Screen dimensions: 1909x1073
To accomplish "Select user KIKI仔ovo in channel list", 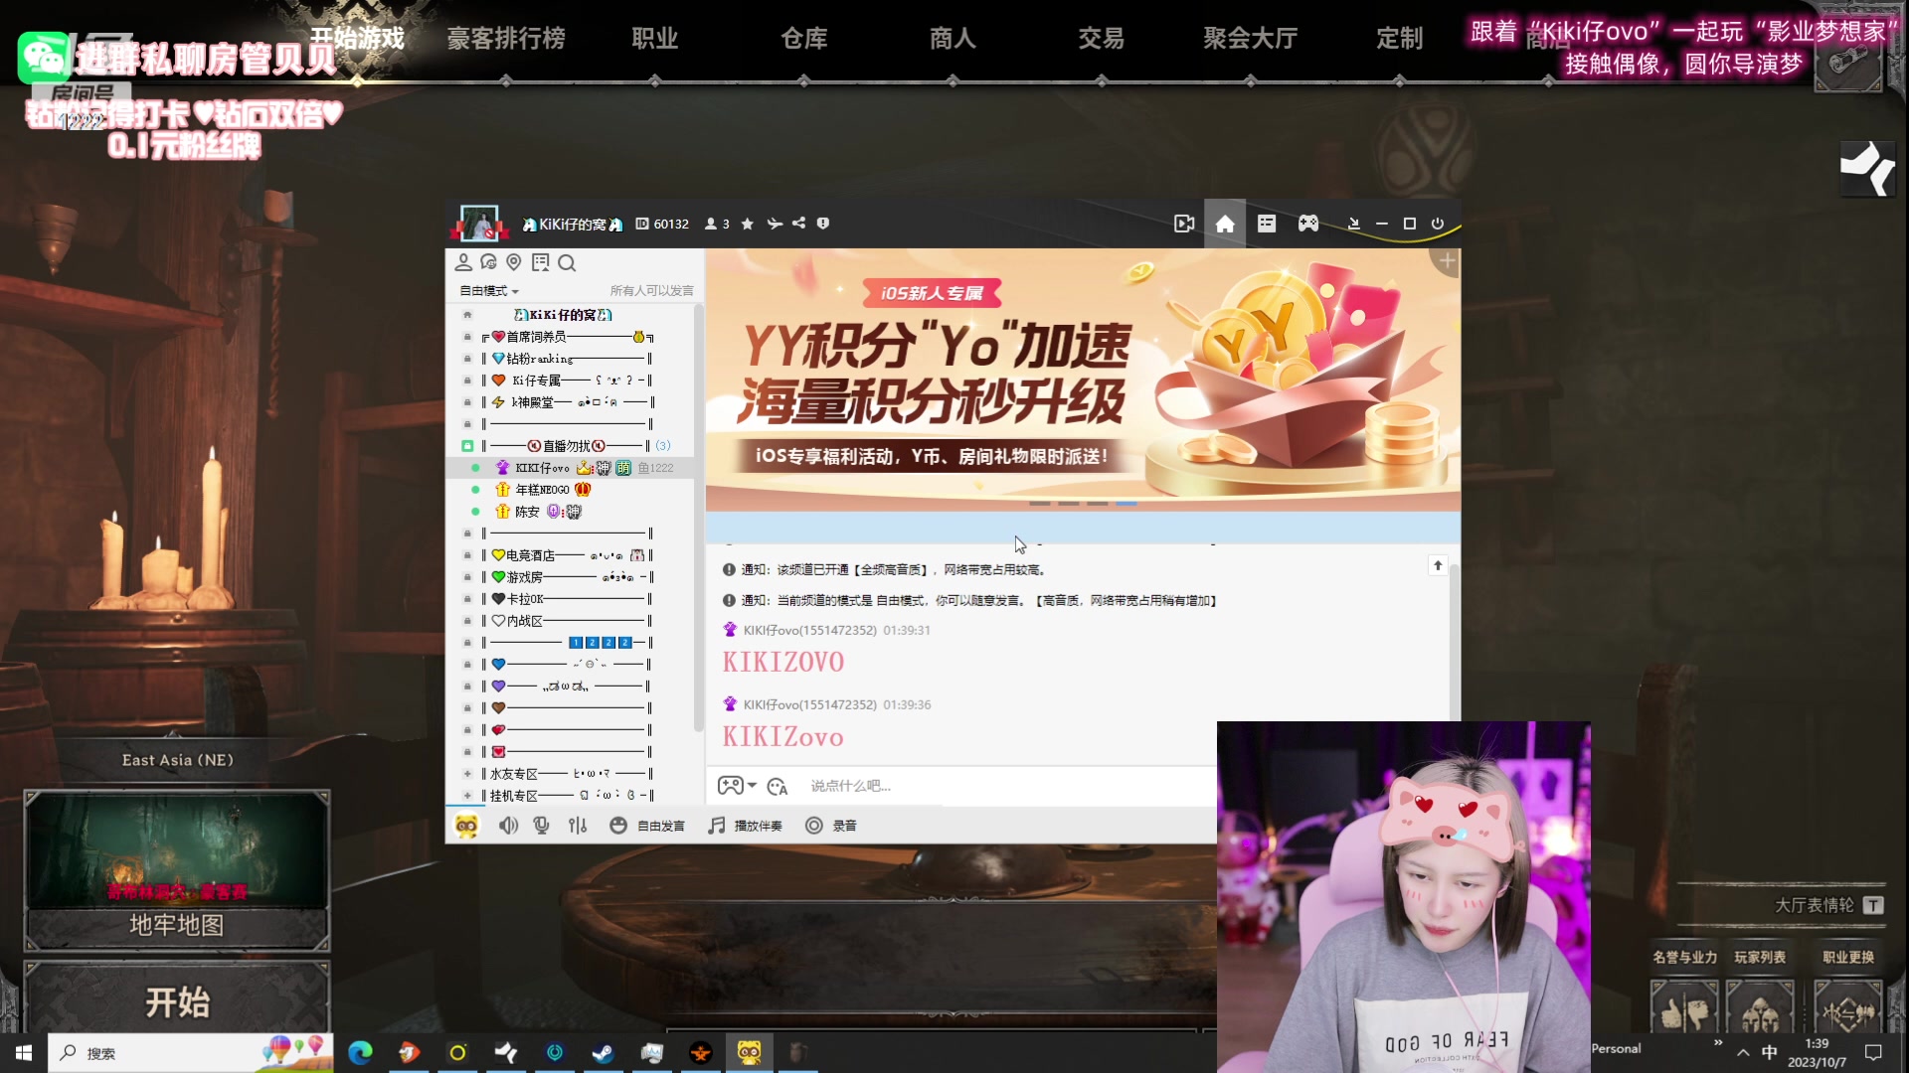I will (x=571, y=468).
